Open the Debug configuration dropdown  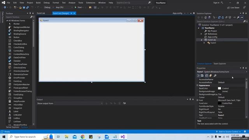(49, 7)
